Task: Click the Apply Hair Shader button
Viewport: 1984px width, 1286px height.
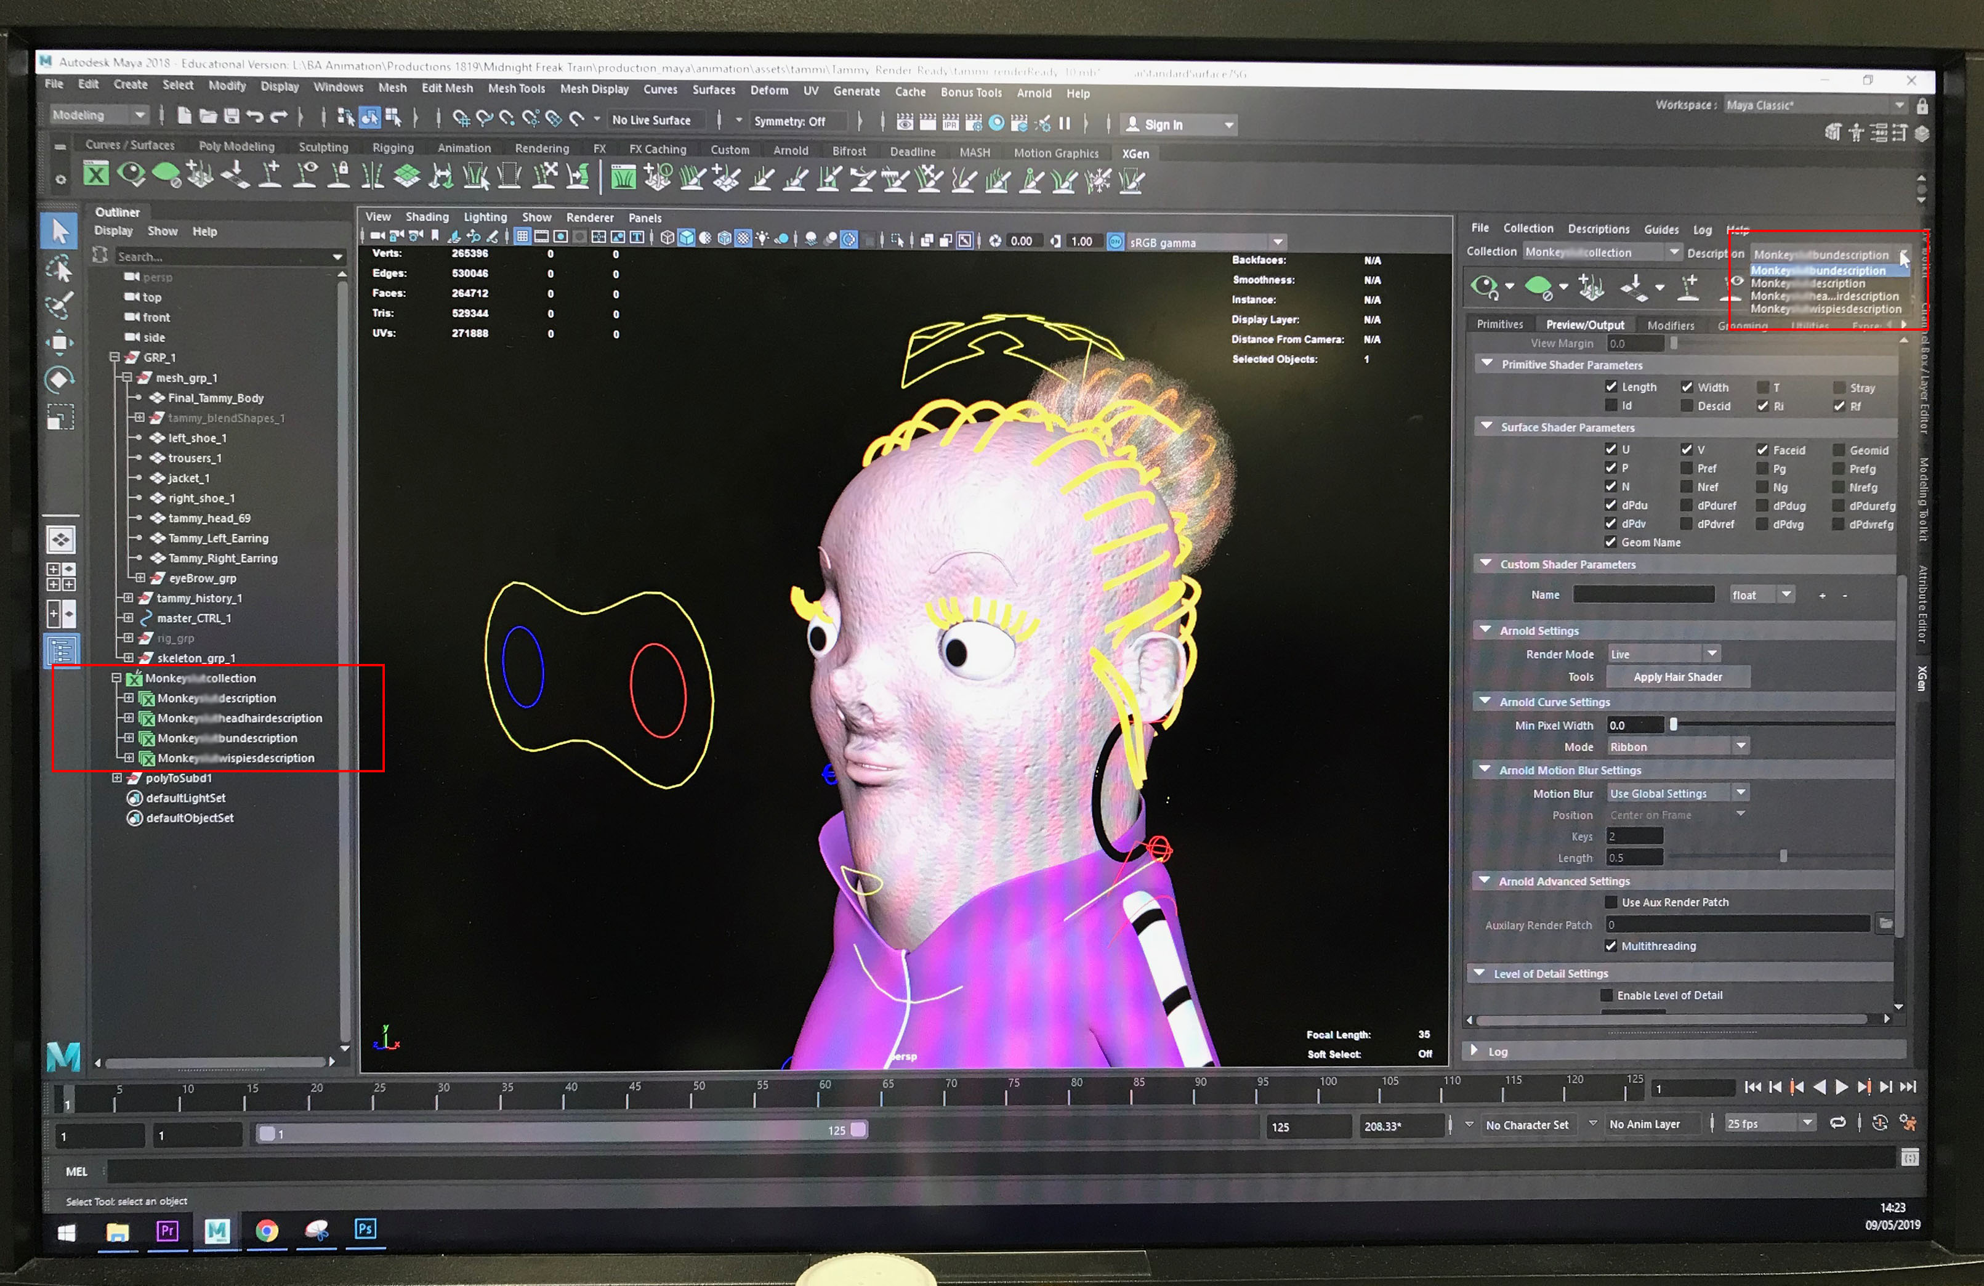Action: [x=1678, y=676]
